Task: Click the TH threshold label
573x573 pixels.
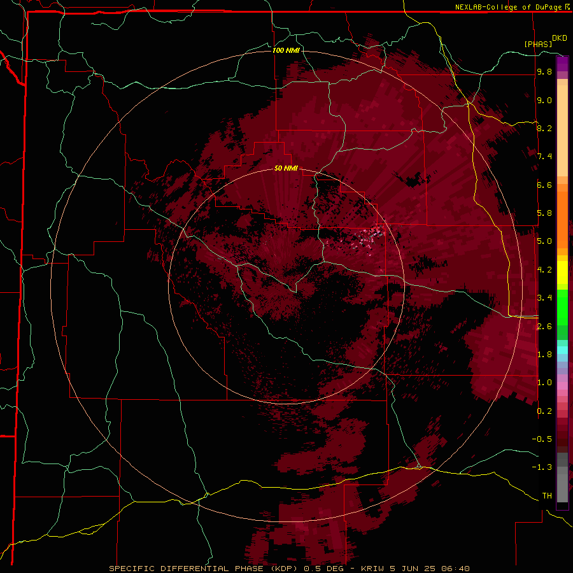Action: [x=547, y=495]
